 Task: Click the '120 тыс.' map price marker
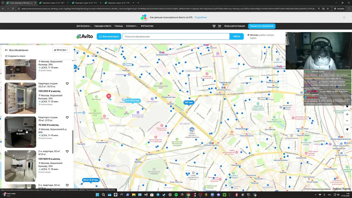[189, 102]
